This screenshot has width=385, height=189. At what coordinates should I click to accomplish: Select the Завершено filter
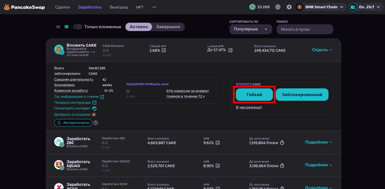168,27
